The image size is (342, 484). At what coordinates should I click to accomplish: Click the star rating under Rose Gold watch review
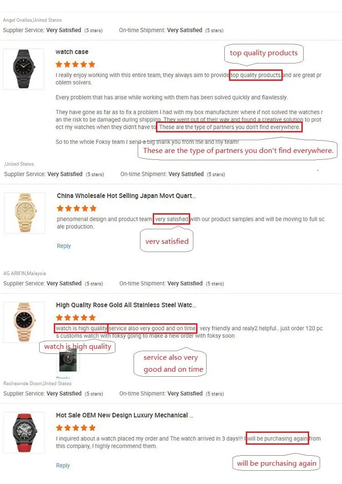76,318
